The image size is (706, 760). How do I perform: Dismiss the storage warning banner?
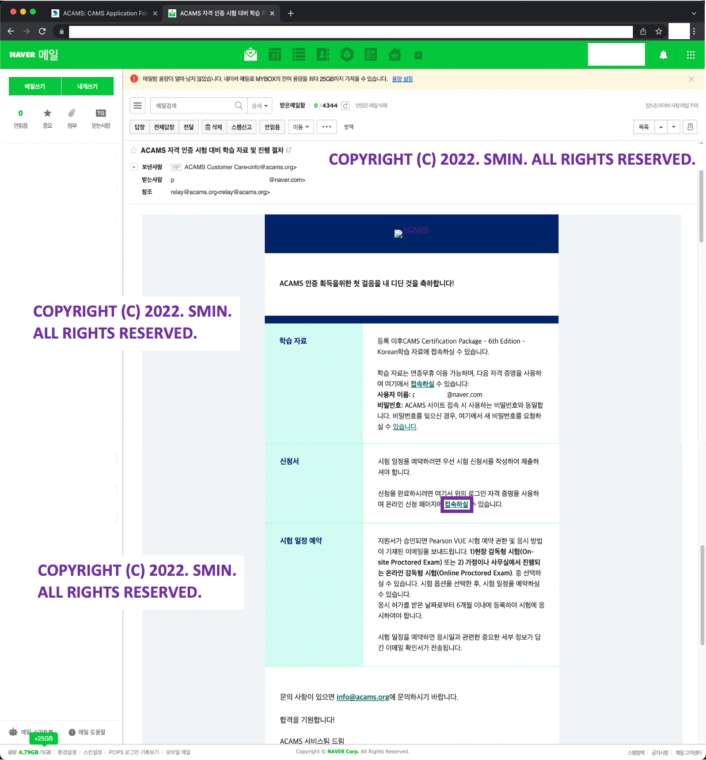[x=692, y=79]
